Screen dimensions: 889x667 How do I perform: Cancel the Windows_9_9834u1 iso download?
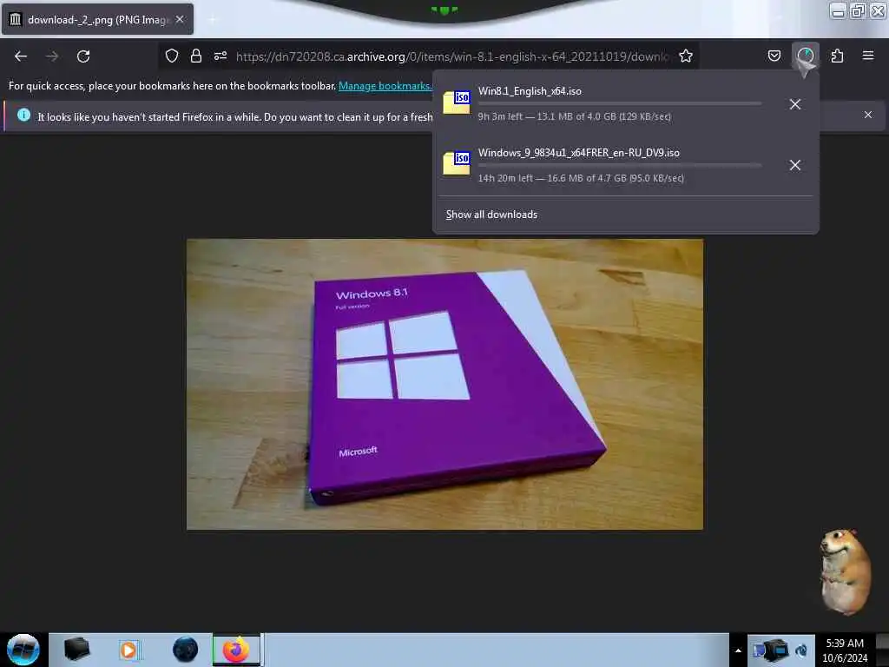click(x=795, y=165)
